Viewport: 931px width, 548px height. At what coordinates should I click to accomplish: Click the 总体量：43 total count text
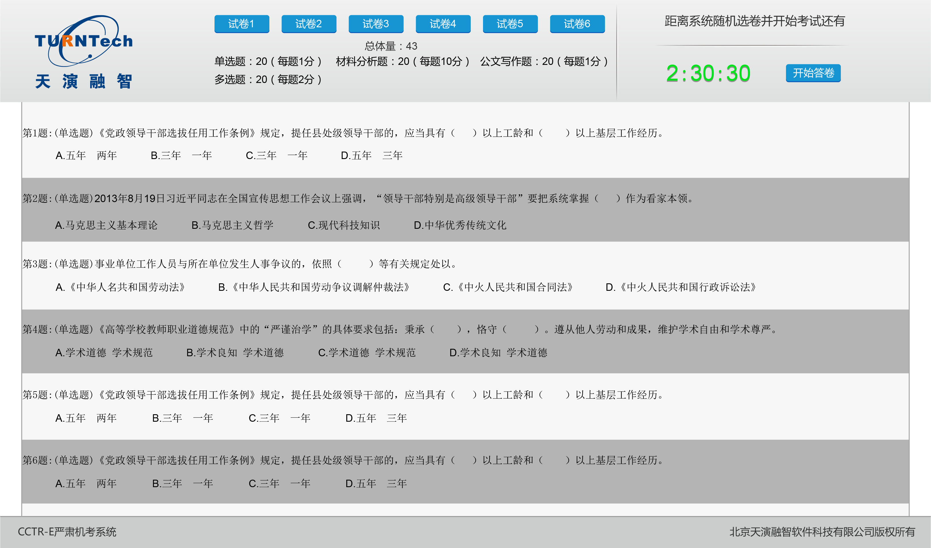[391, 46]
